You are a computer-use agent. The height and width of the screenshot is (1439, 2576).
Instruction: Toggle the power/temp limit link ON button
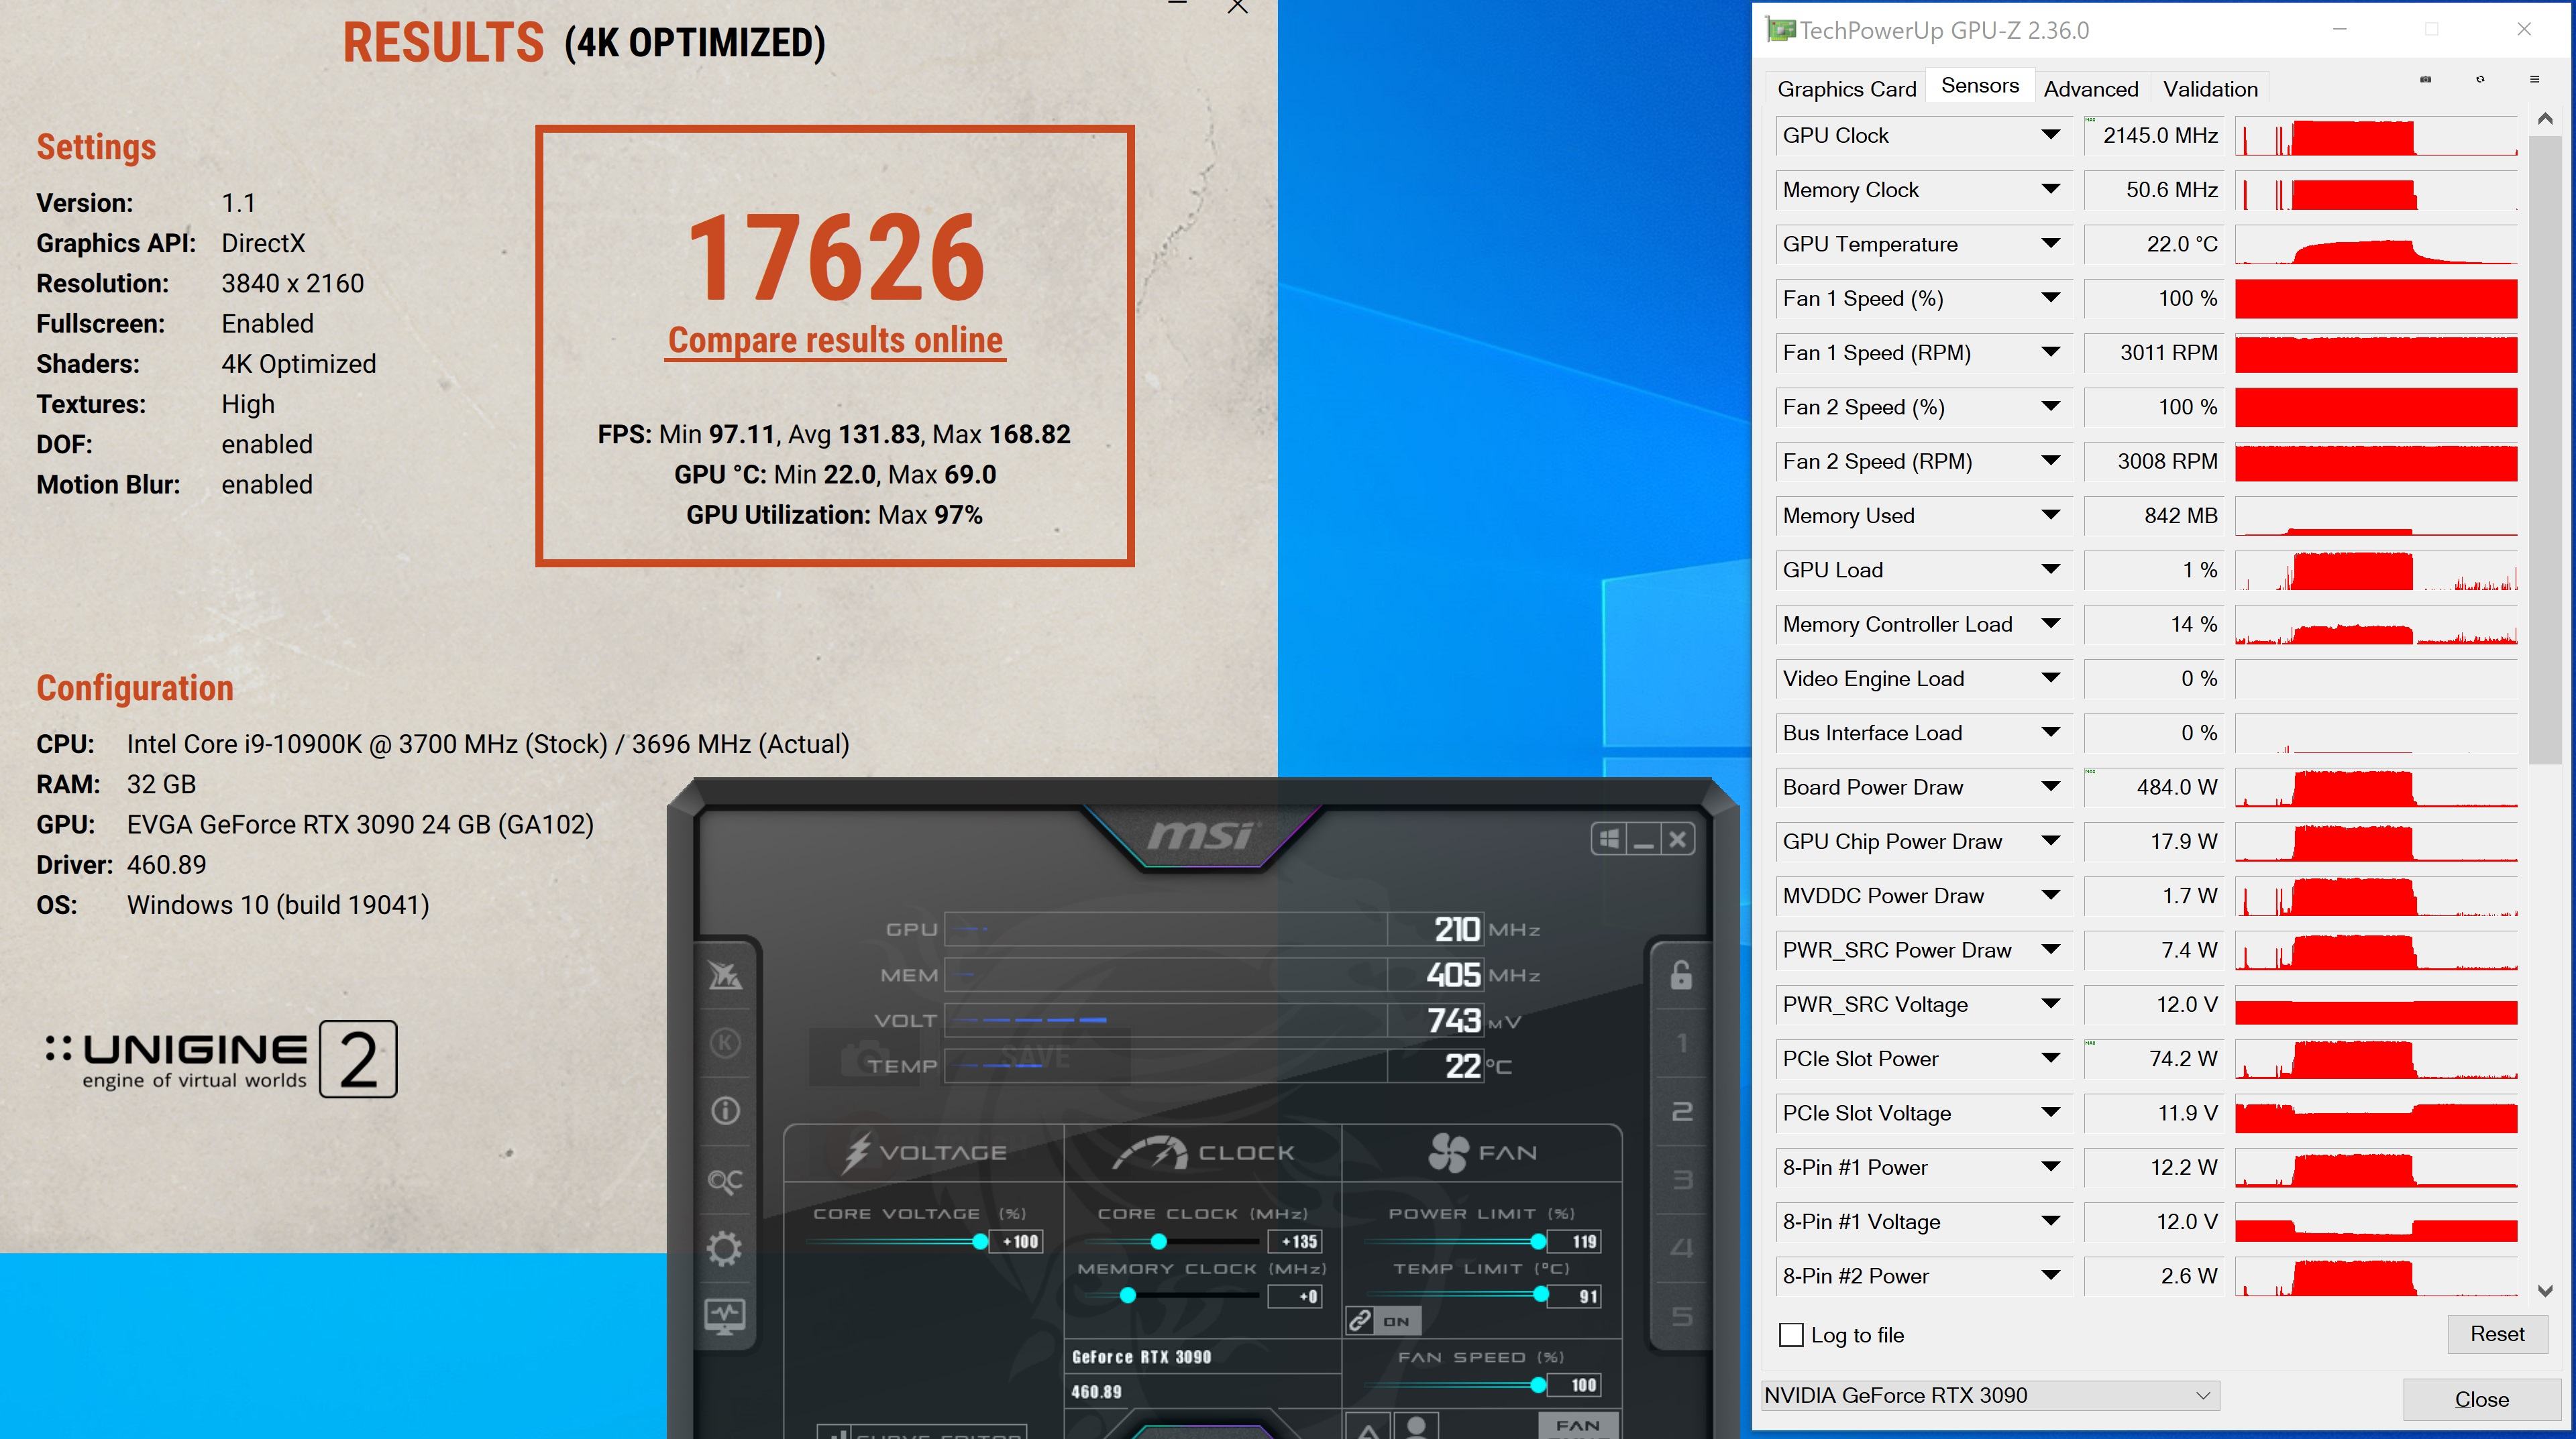pyautogui.click(x=1384, y=1321)
